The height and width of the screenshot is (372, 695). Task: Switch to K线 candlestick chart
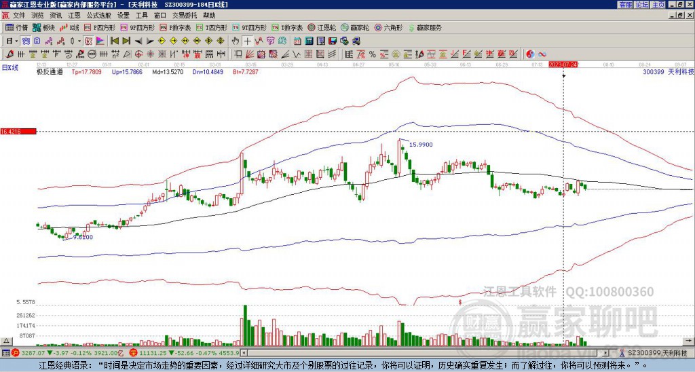pyautogui.click(x=70, y=27)
